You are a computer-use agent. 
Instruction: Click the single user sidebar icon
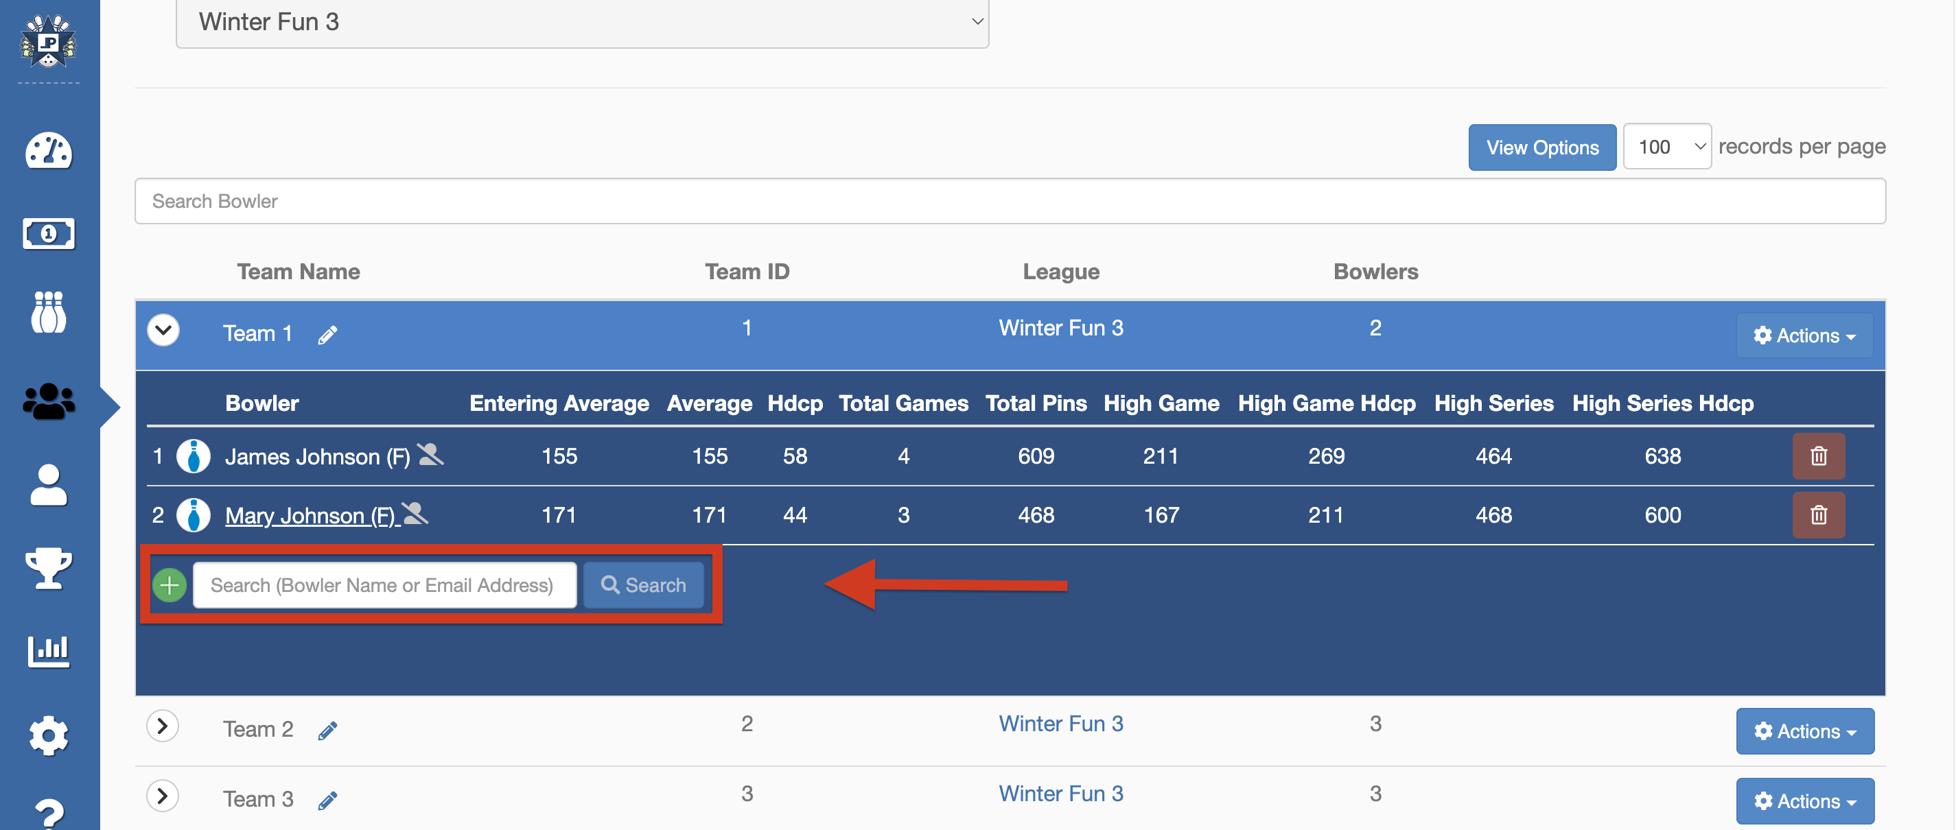pos(49,485)
